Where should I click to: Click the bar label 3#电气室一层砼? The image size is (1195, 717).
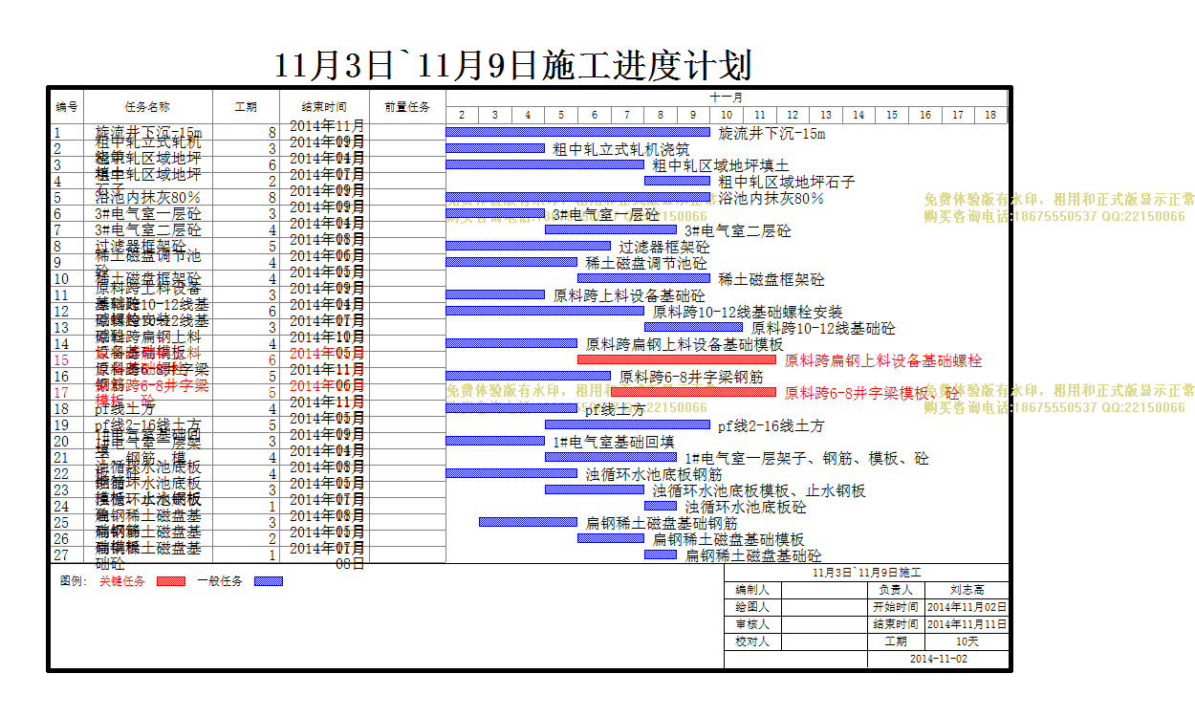(x=606, y=214)
